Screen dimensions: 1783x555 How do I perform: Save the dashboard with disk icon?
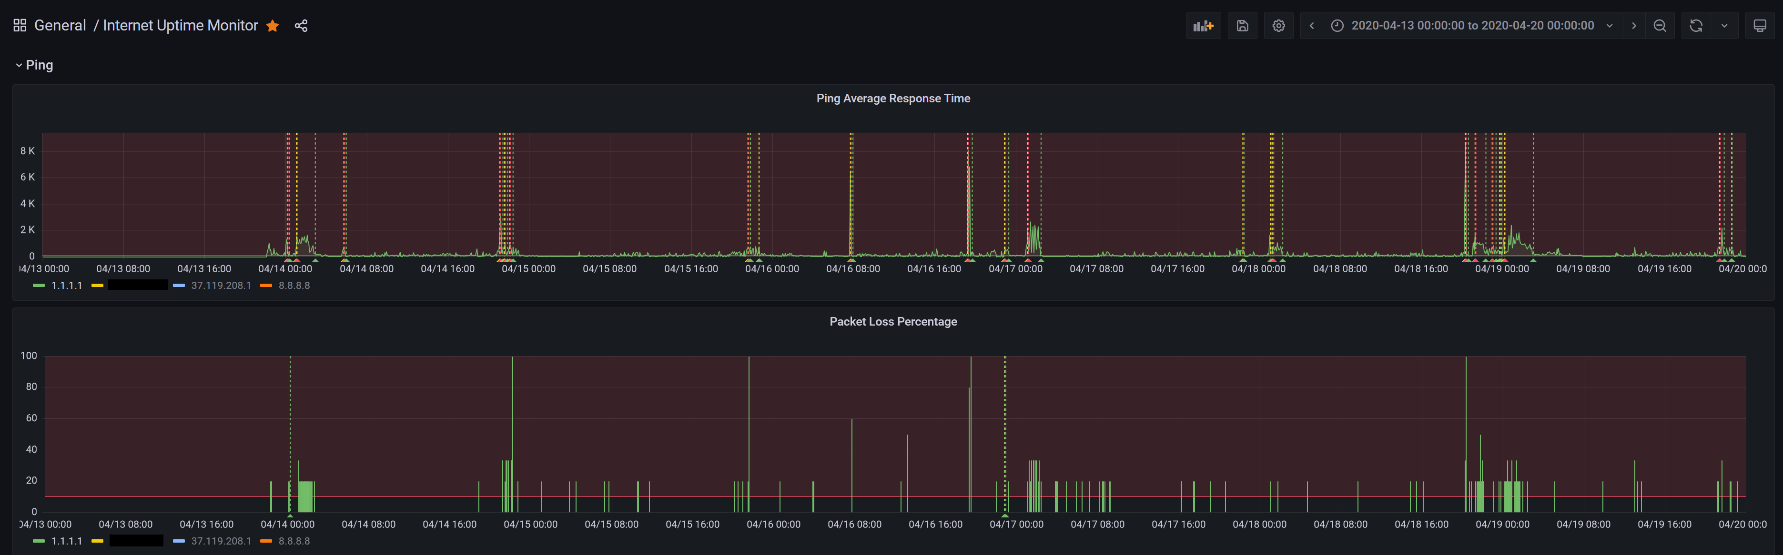click(1242, 26)
